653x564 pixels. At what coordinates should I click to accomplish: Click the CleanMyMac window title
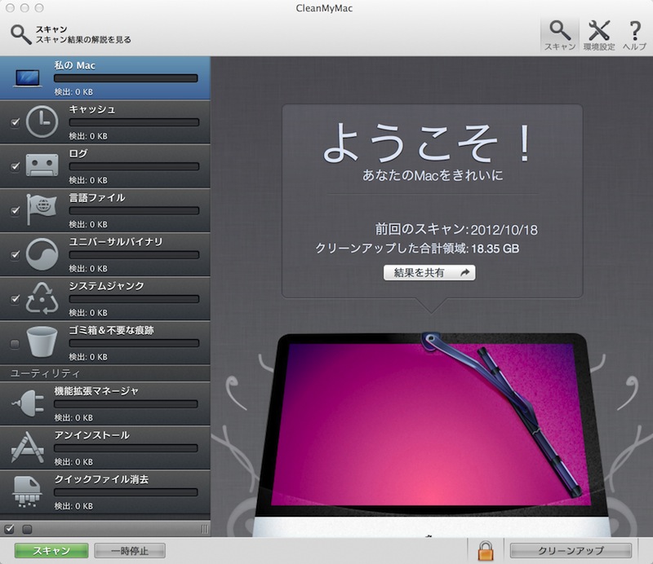point(324,8)
